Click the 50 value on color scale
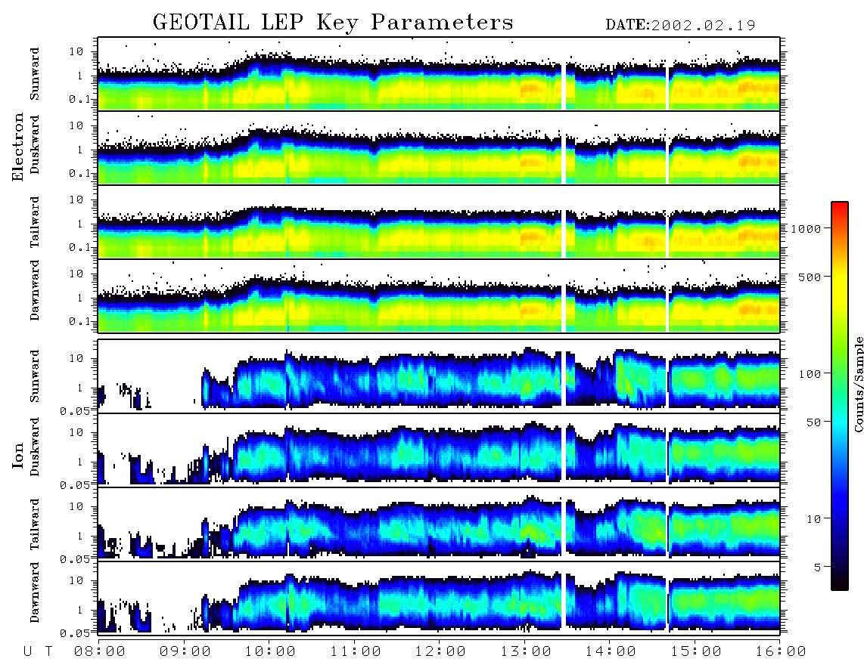 (813, 422)
